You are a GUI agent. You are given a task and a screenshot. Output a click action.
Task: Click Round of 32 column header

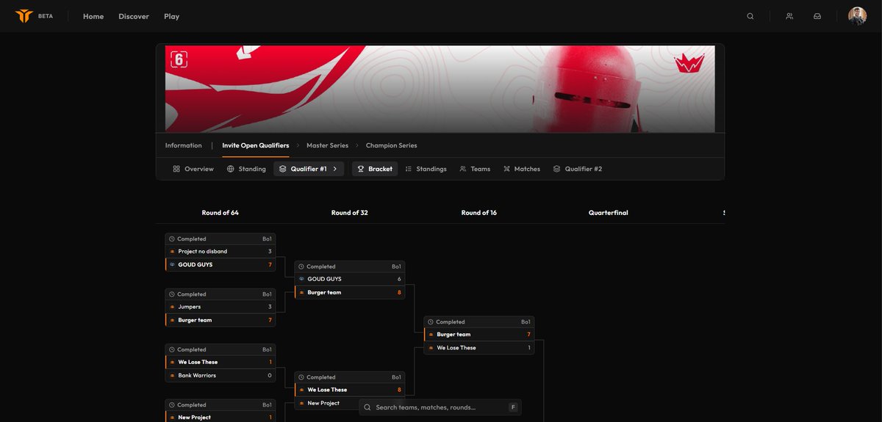click(x=350, y=213)
